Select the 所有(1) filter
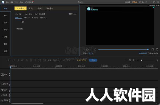Screen dimensions: 160x105 click(x=18, y=18)
